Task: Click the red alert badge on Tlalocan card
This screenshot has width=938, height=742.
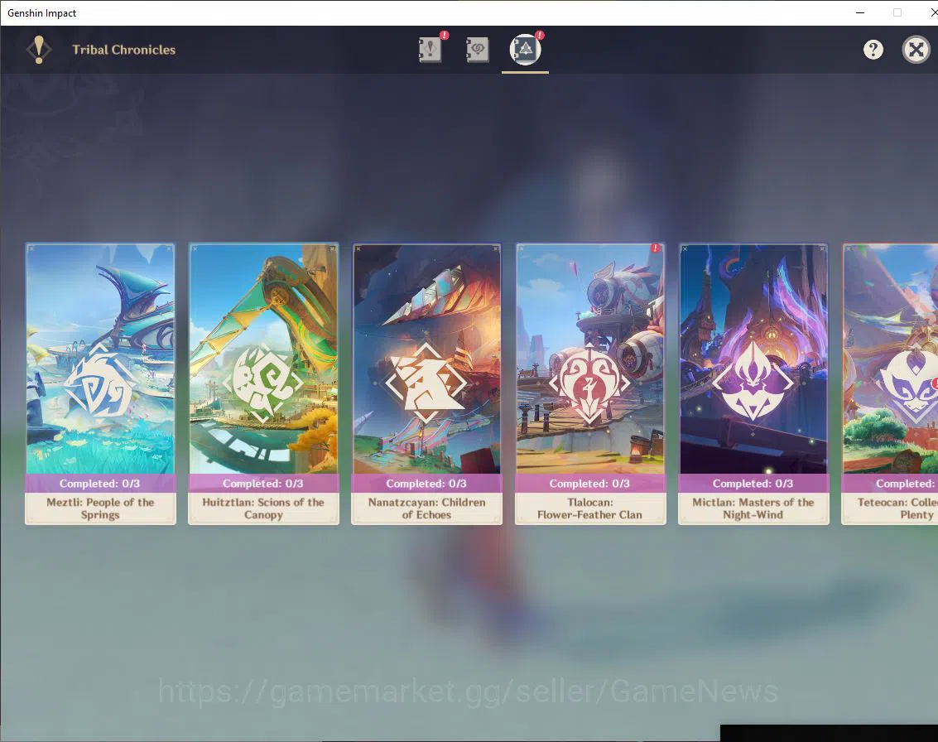Action: 656,248
